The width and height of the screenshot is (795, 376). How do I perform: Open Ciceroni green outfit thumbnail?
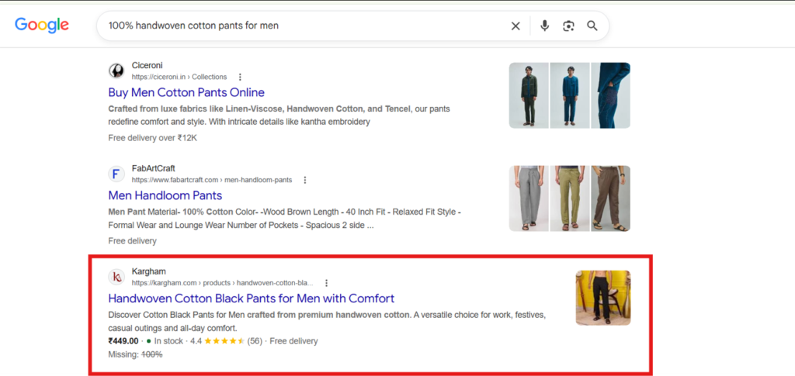coord(529,95)
